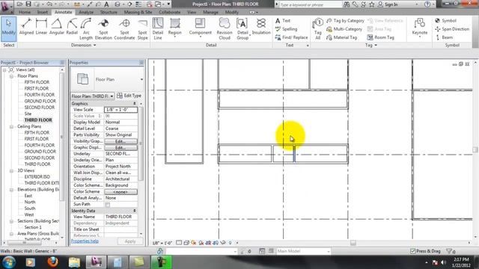Collapse the Graphics properties section
Image resolution: width=479 pixels, height=269 pixels.
[135, 104]
